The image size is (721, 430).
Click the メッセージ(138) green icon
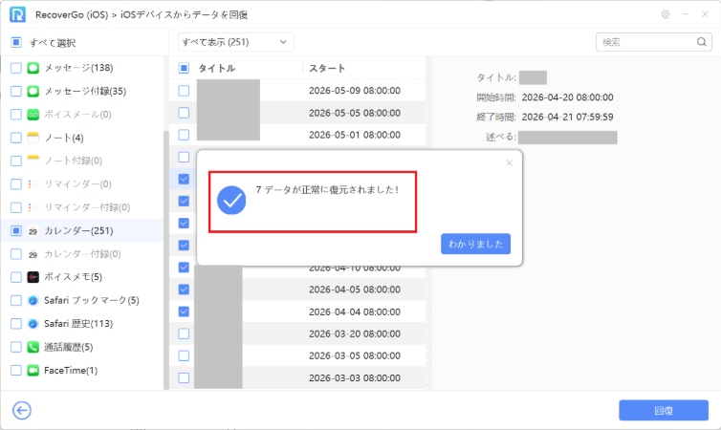[x=33, y=68]
